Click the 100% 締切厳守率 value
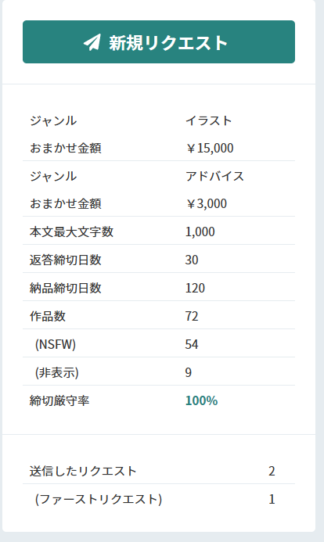The image size is (324, 542). tap(201, 400)
